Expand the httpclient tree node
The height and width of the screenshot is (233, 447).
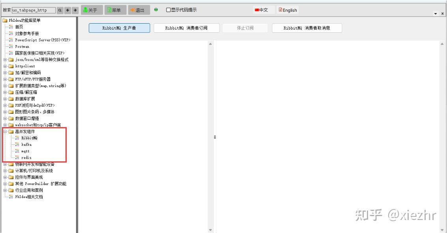point(5,66)
